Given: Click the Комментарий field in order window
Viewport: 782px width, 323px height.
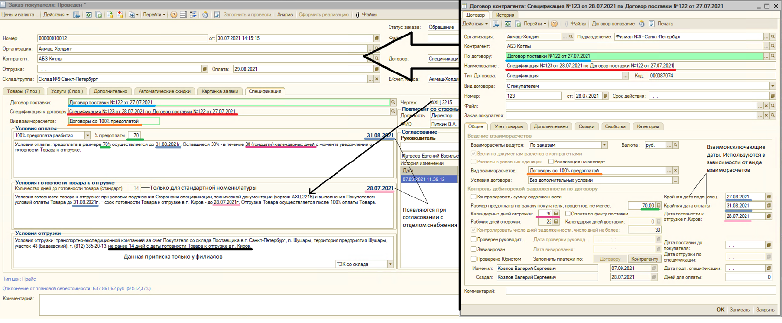Looking at the screenshot, I should [249, 305].
